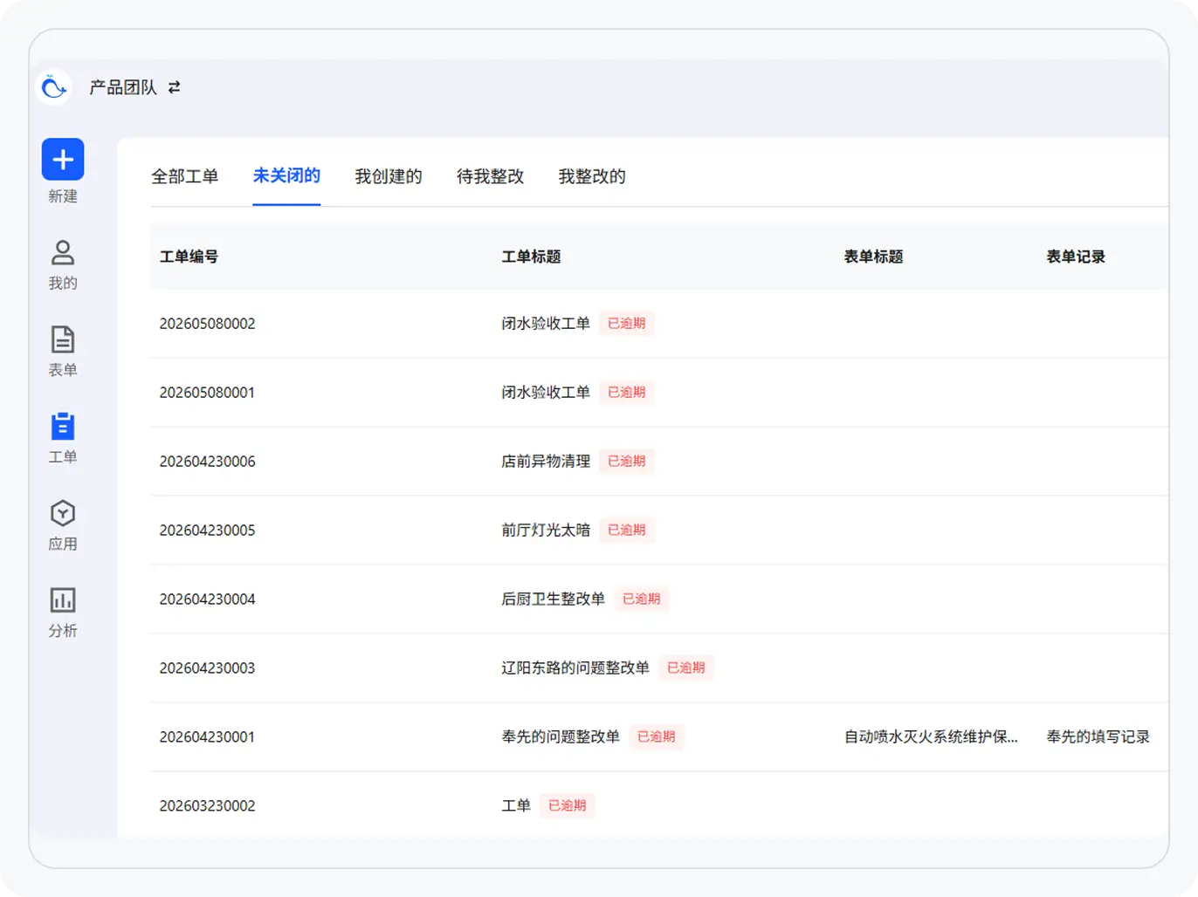Select the 工单 clipboard icon in sidebar

point(63,427)
